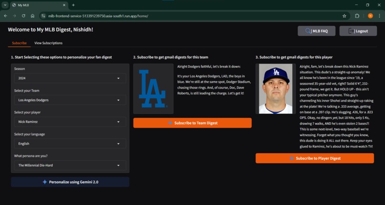This screenshot has width=385, height=205.
Task: Select the My MLB browser tab
Action: (39, 5)
